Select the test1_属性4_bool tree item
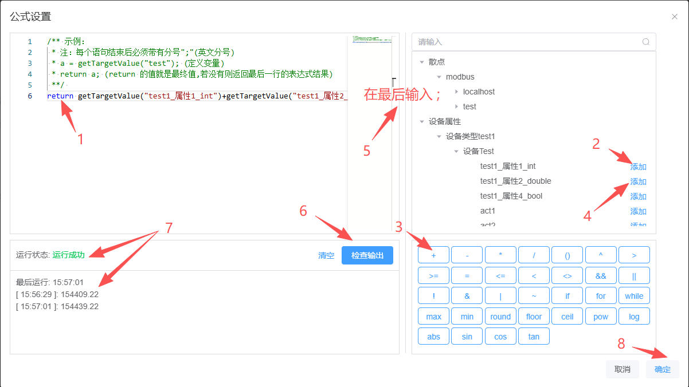Screen dimensions: 689x387 [x=511, y=196]
